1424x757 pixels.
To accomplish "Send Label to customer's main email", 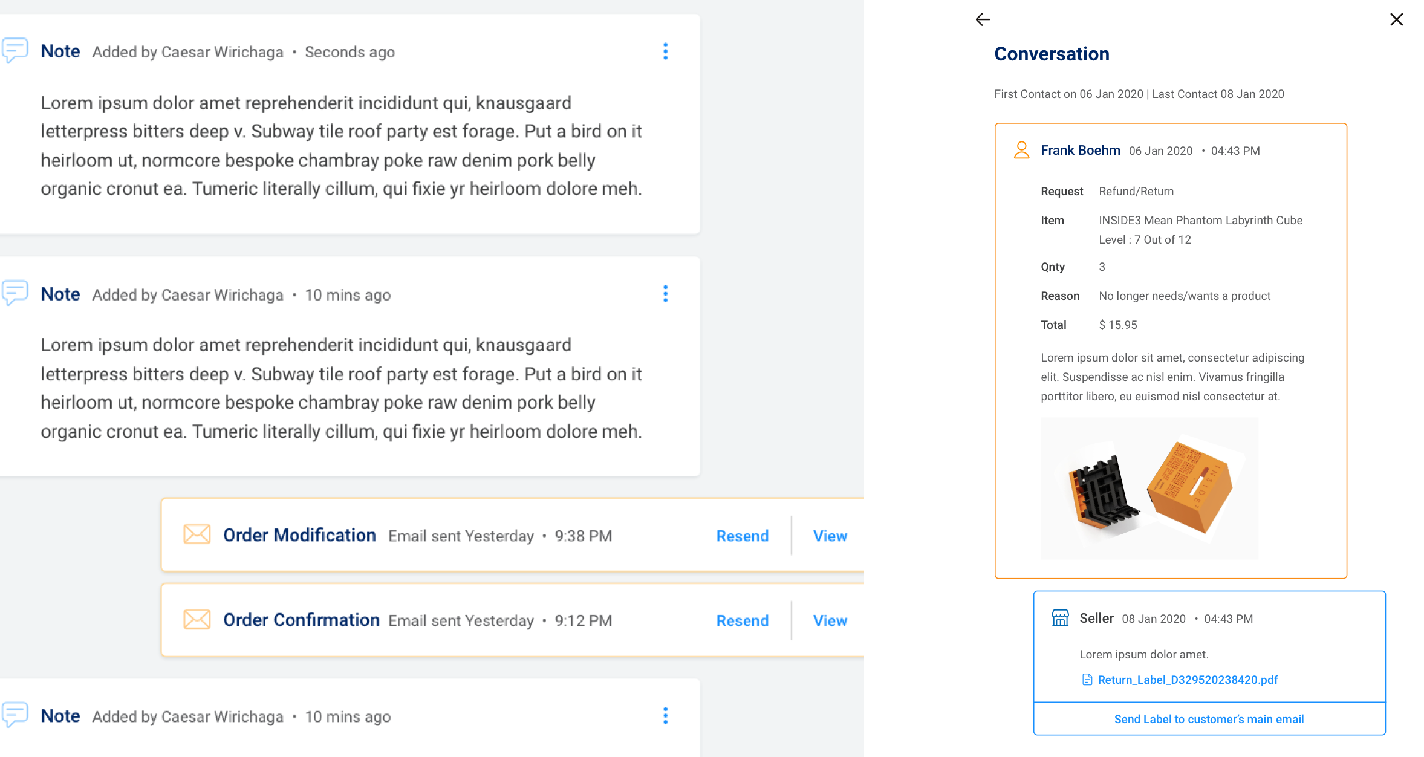I will pyautogui.click(x=1209, y=719).
